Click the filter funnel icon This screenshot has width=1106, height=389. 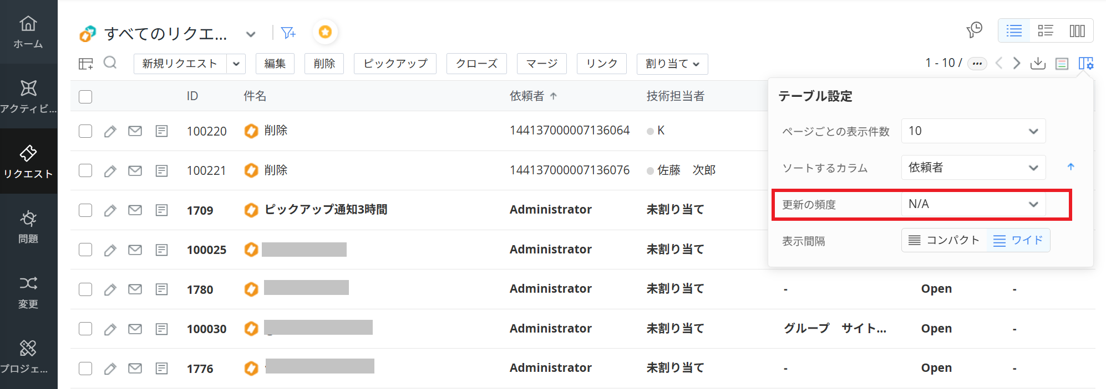[x=288, y=33]
